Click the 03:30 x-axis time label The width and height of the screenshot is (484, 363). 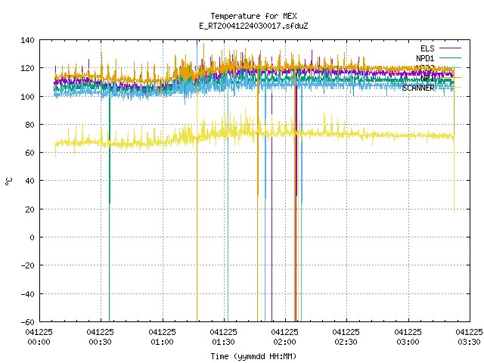click(x=469, y=342)
